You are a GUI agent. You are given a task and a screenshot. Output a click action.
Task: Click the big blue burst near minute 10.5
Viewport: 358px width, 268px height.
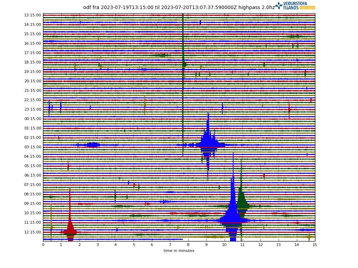click(232, 218)
